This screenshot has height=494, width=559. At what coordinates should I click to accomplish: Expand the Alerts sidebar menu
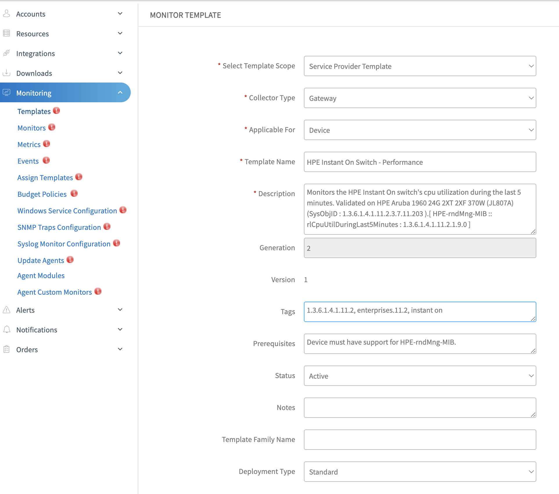pyautogui.click(x=120, y=310)
